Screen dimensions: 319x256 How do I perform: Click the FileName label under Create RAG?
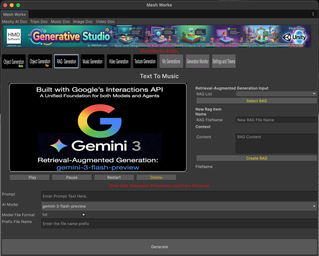pyautogui.click(x=204, y=167)
